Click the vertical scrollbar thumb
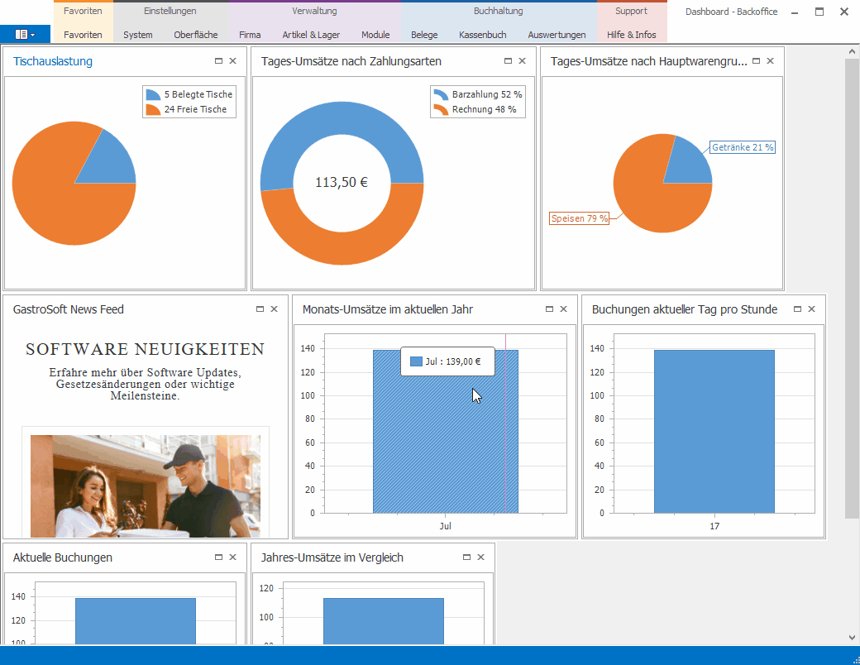860x665 pixels. (852, 288)
